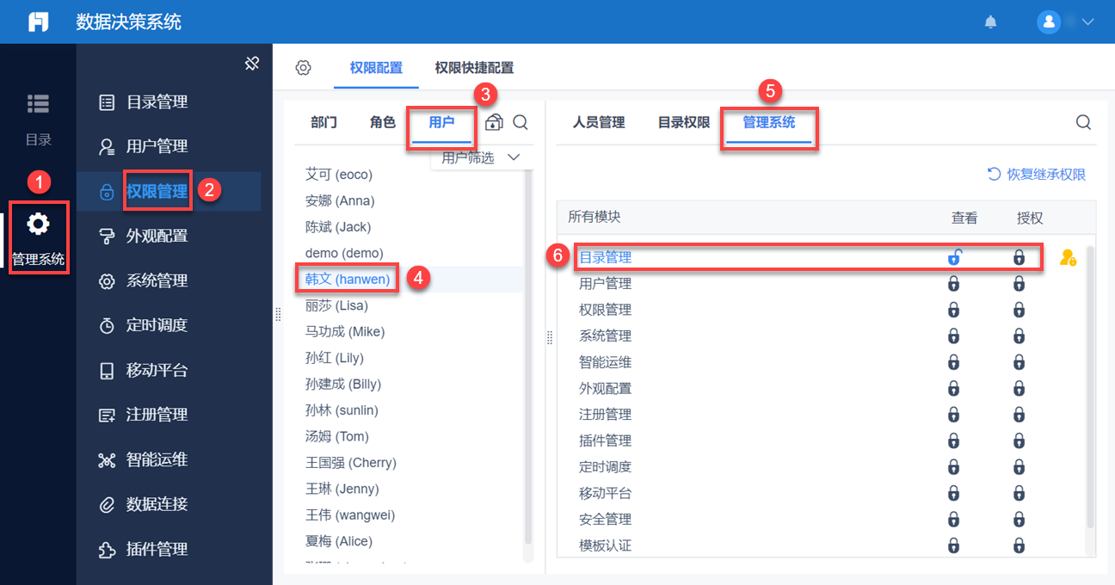Click the gear icon beside 权限配置 tab
This screenshot has width=1115, height=585.
(x=303, y=68)
